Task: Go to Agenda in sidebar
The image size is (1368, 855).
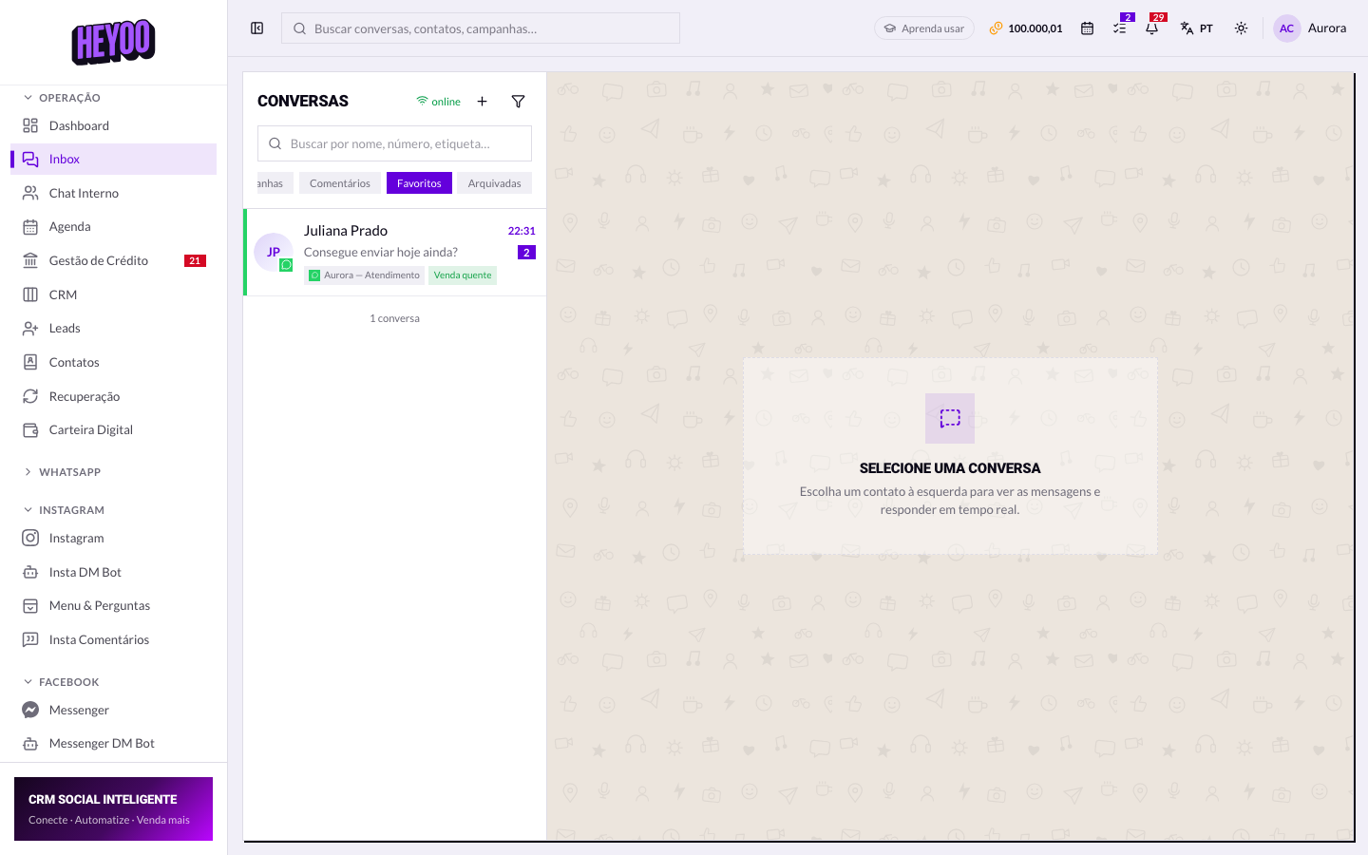Action: click(113, 226)
